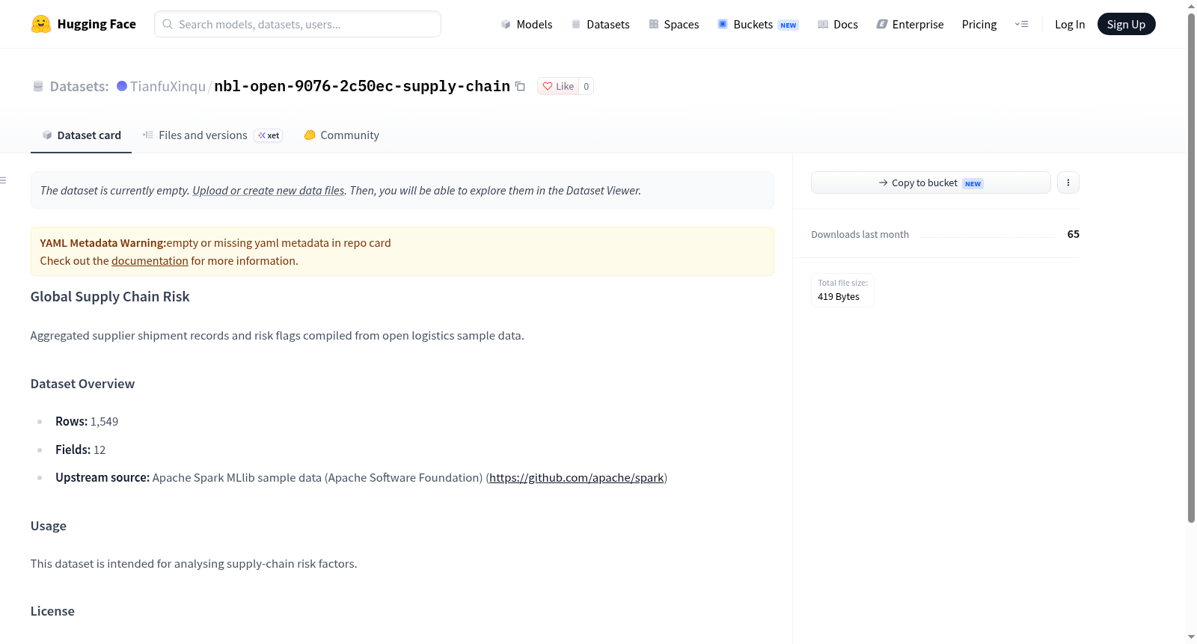Select the Dataset card tab
1197x644 pixels.
pyautogui.click(x=81, y=135)
